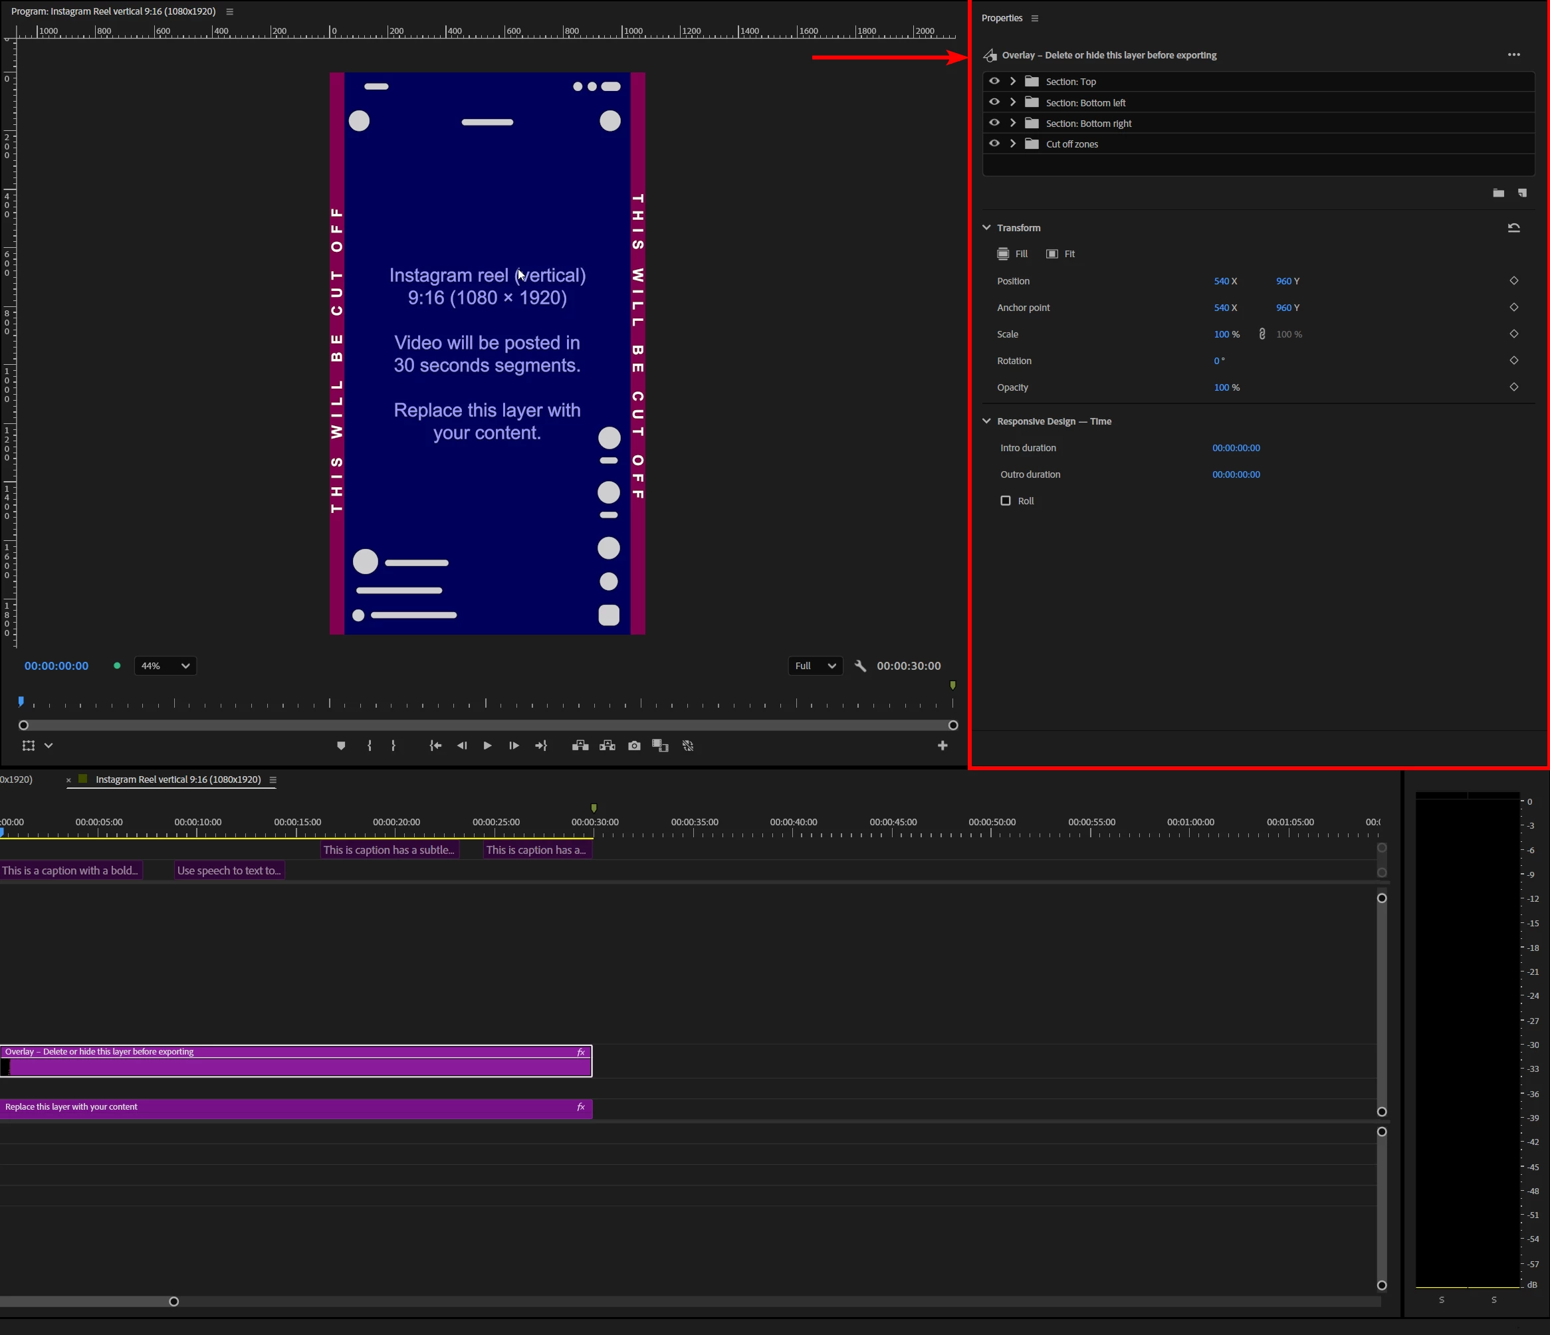Open the Properties panel menu
Image resolution: width=1550 pixels, height=1335 pixels.
coord(1036,18)
